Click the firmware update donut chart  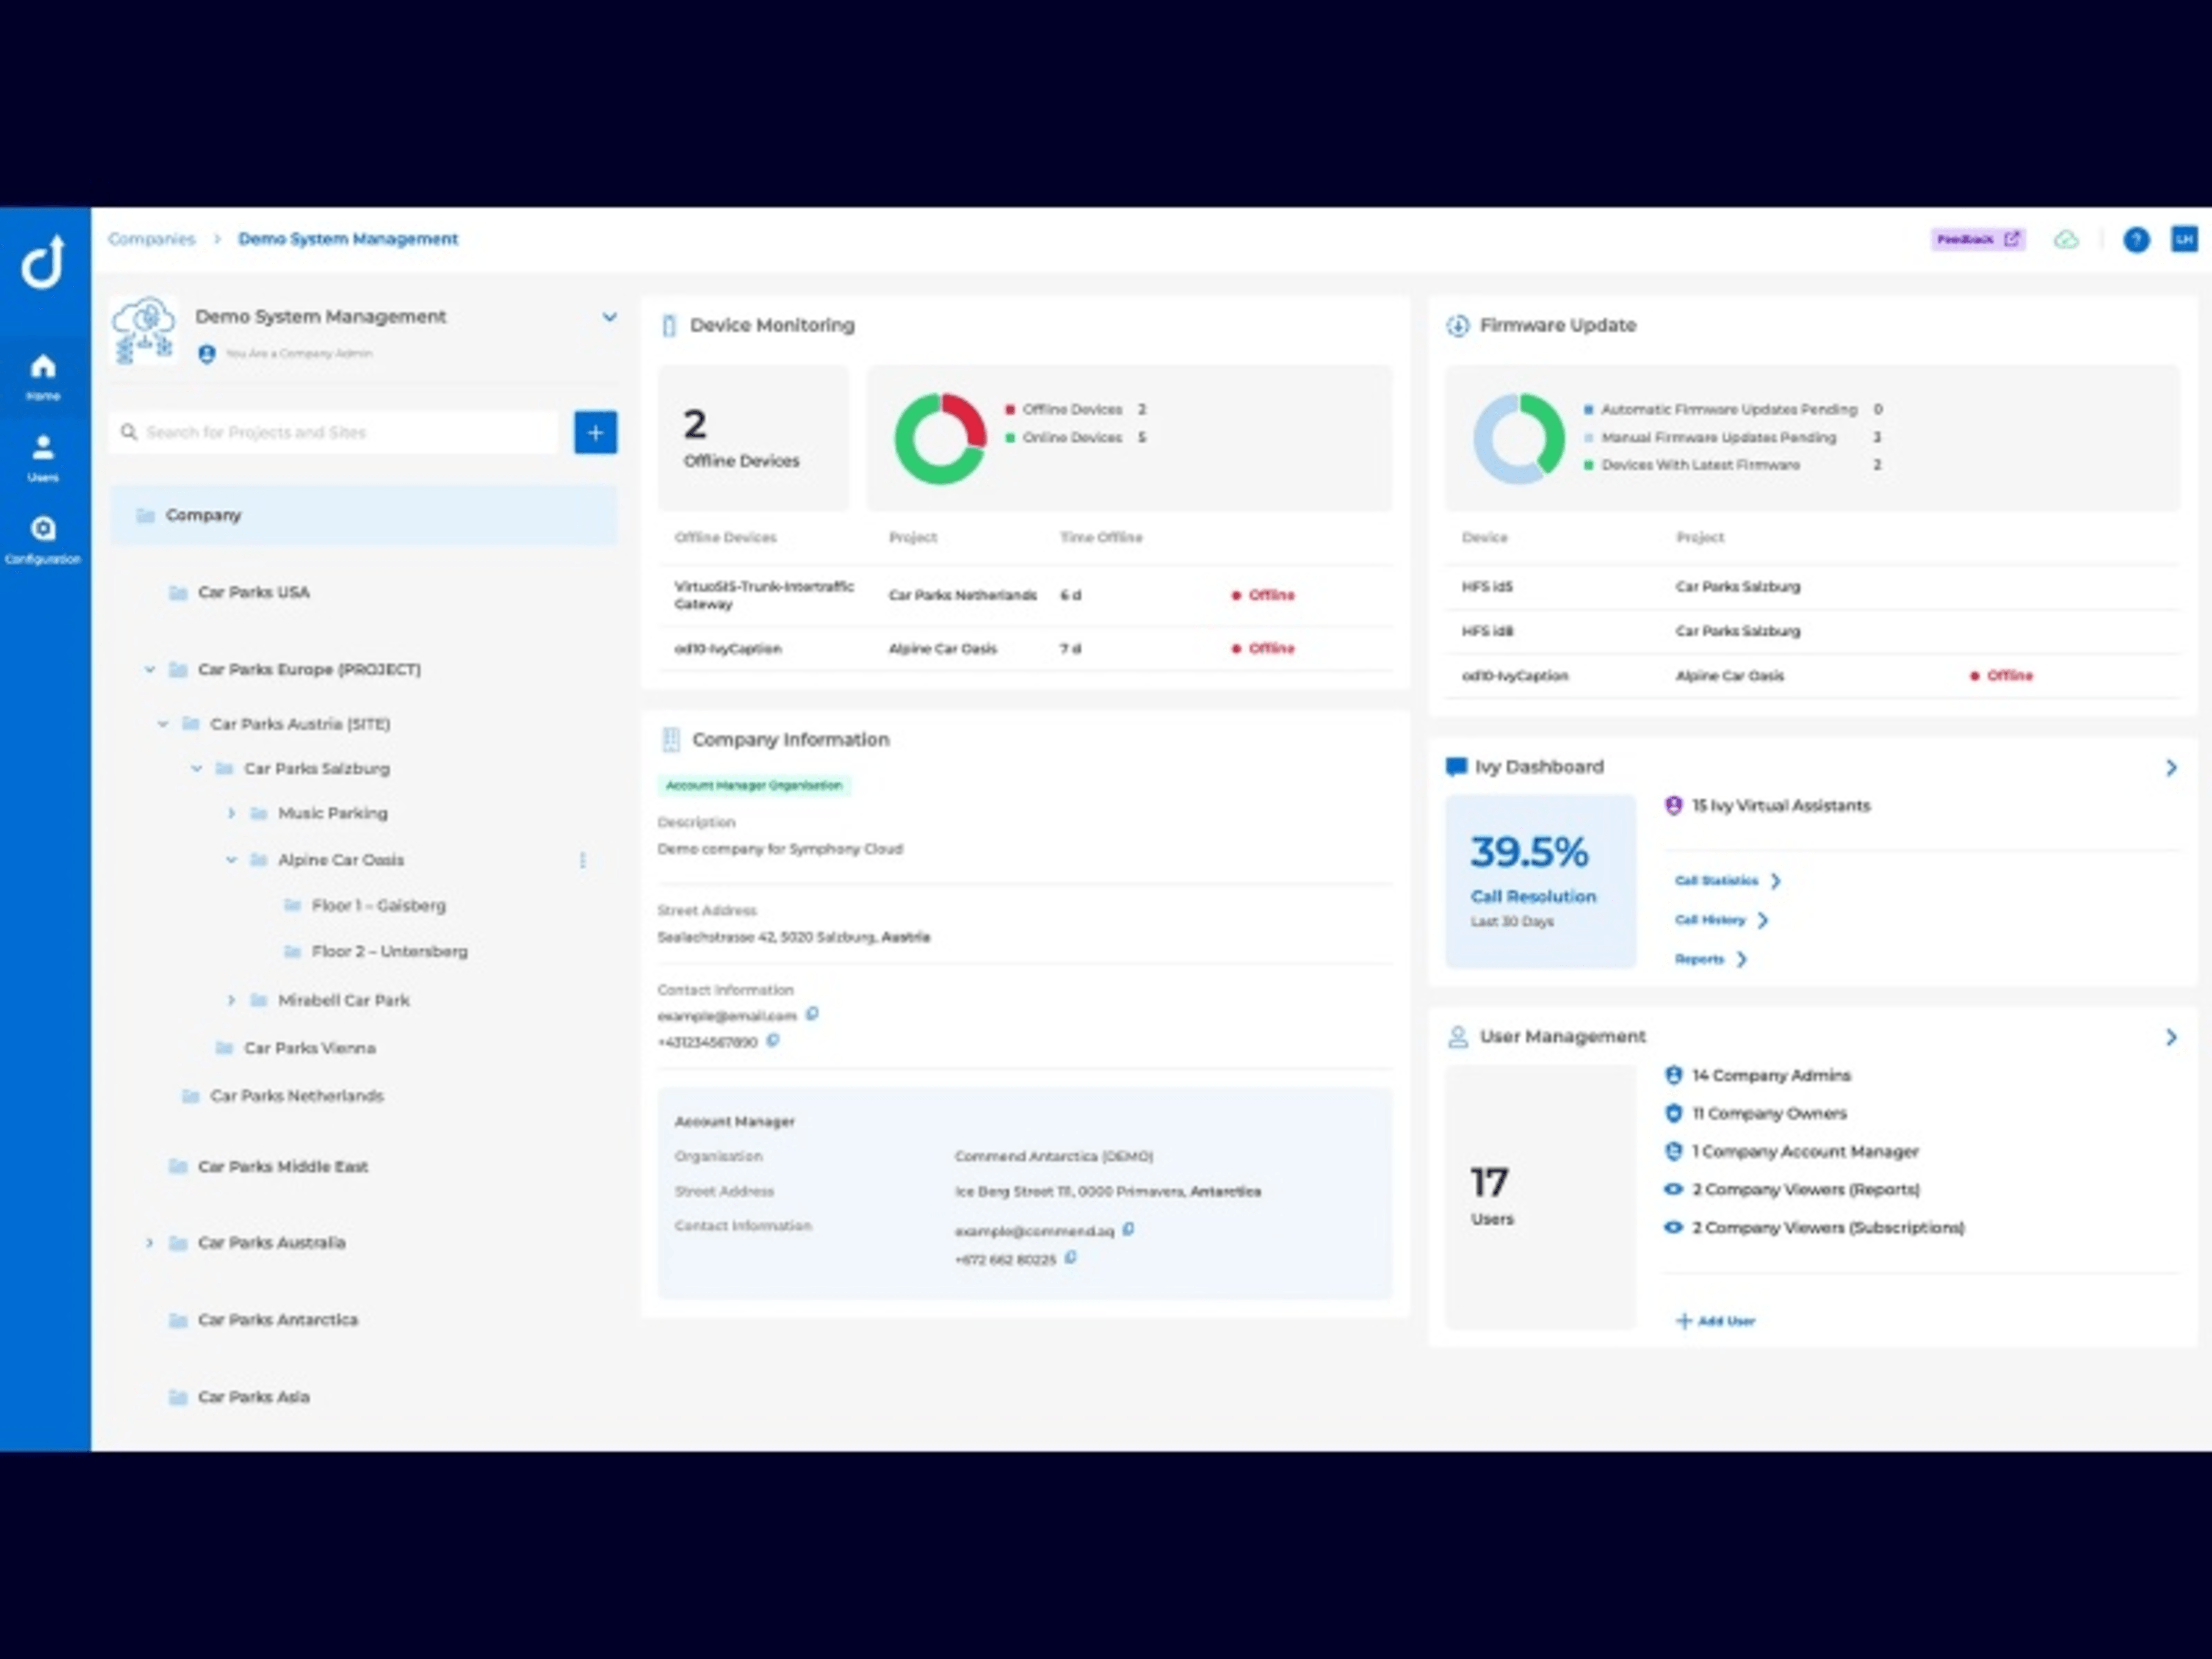[1518, 439]
